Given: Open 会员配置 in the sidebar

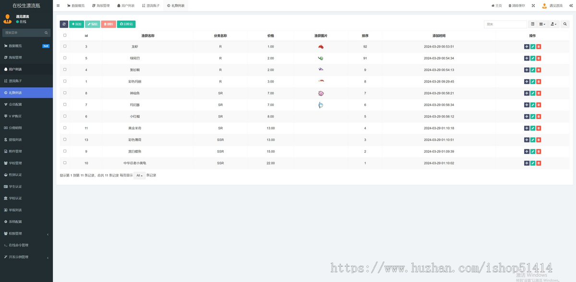Looking at the screenshot, I should point(26,104).
